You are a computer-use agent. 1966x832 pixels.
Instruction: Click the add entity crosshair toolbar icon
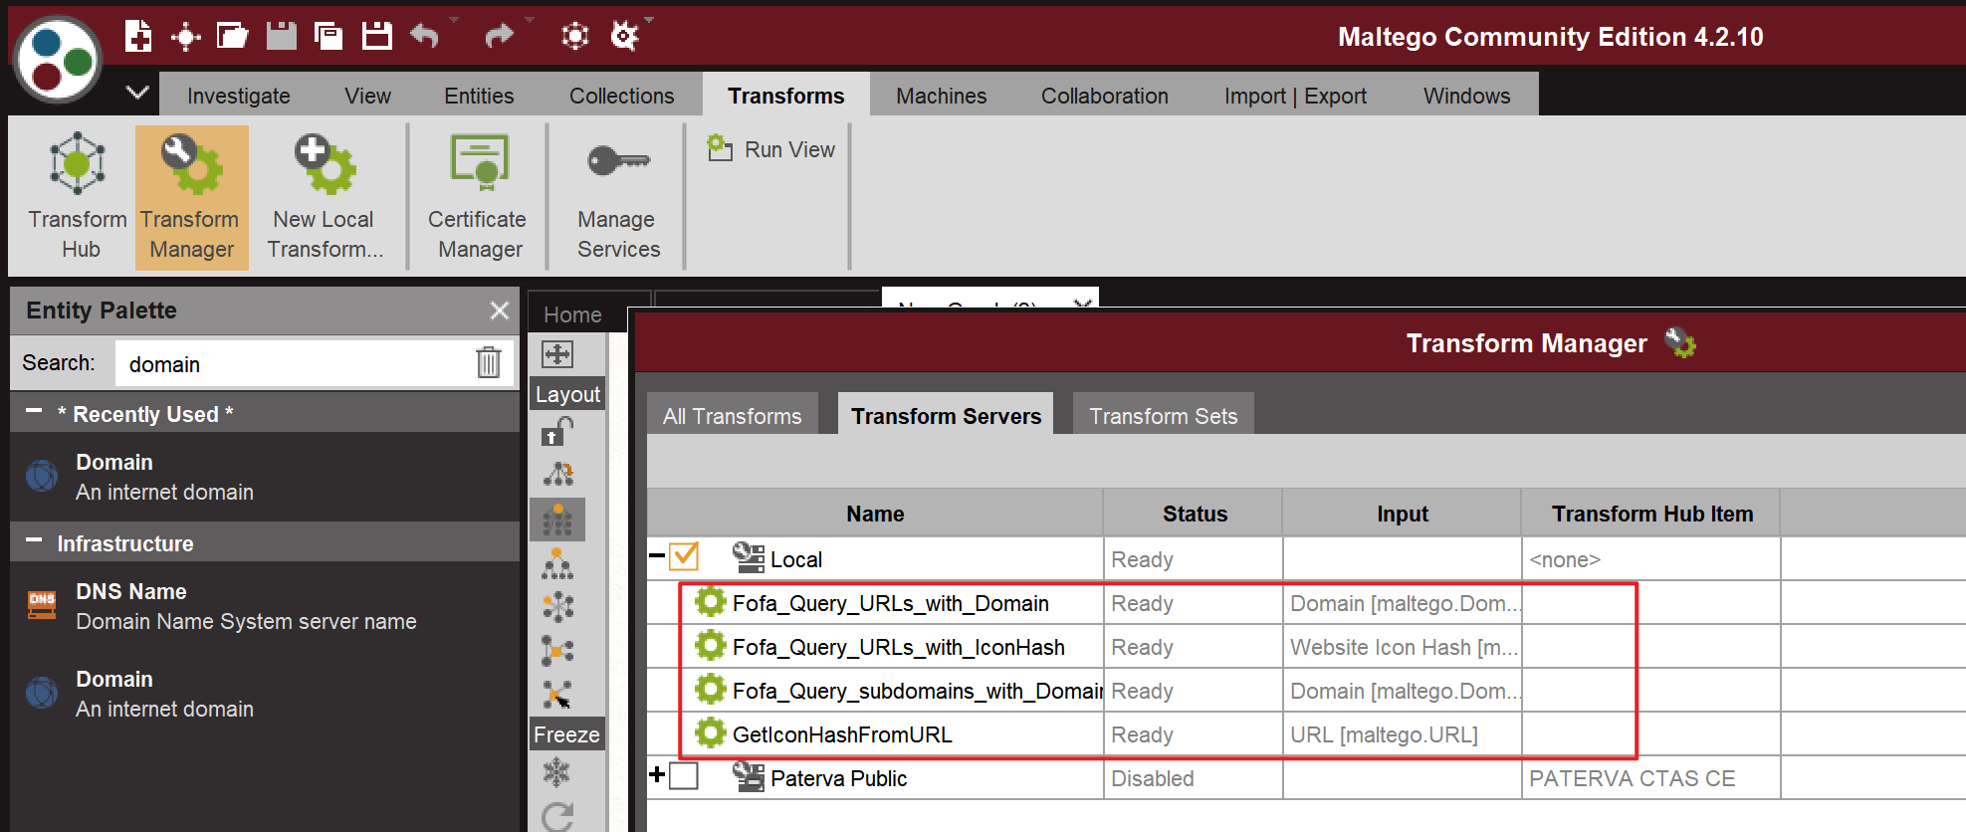185,38
